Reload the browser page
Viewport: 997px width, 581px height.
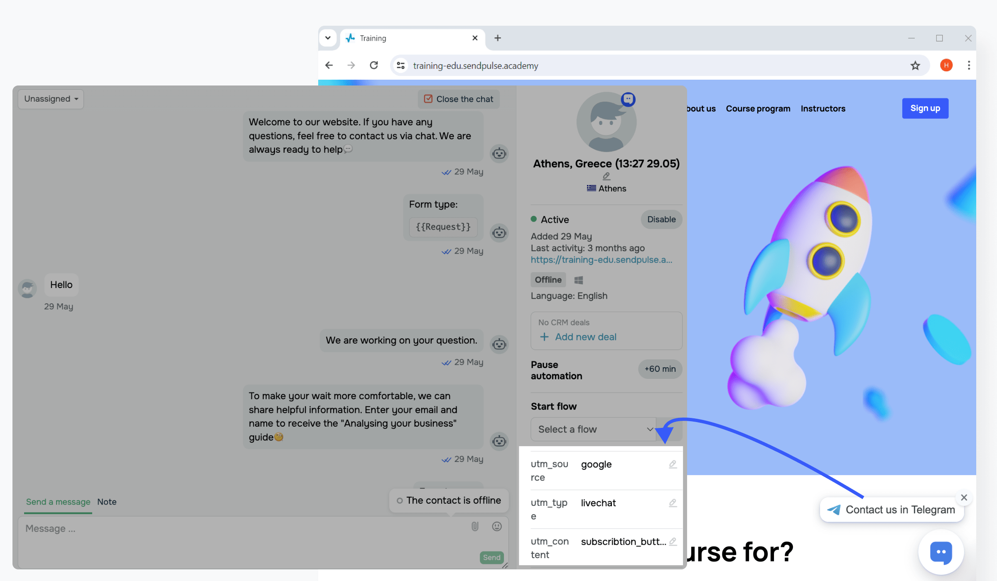pos(374,66)
